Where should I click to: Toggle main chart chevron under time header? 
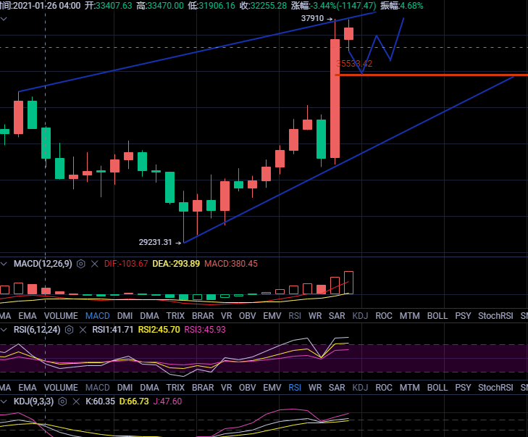tap(4, 19)
